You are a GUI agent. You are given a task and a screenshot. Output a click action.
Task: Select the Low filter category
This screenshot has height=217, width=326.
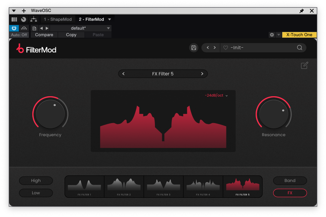[36, 193]
